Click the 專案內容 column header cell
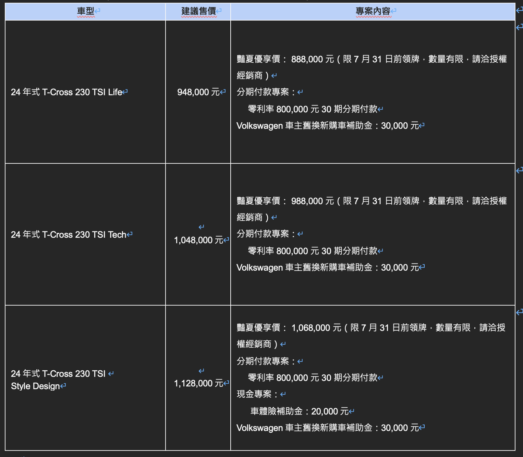This screenshot has width=523, height=457. tap(373, 11)
